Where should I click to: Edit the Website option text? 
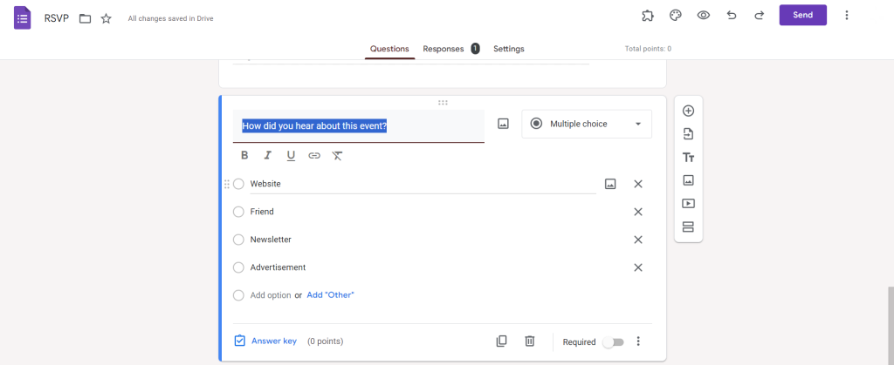coord(423,184)
